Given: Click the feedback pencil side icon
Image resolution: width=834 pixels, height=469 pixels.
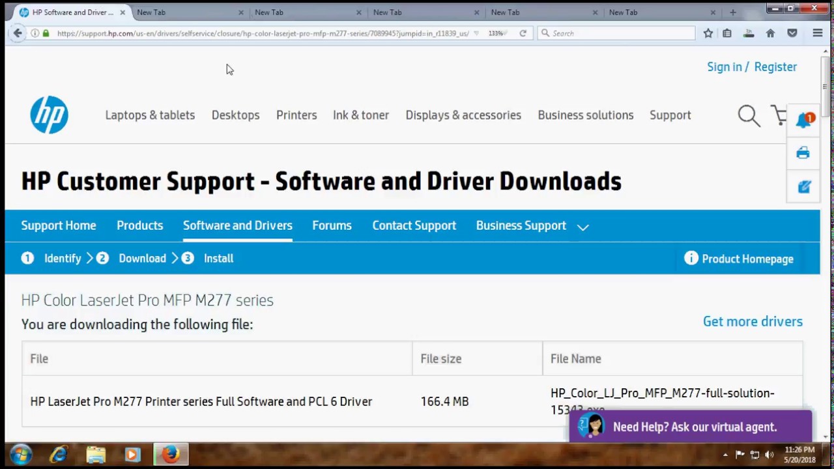Looking at the screenshot, I should 804,187.
